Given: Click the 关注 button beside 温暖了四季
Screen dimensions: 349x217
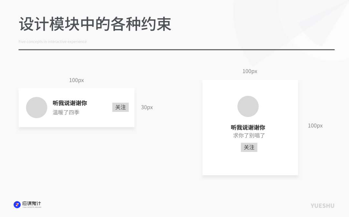Looking at the screenshot, I should (x=121, y=107).
